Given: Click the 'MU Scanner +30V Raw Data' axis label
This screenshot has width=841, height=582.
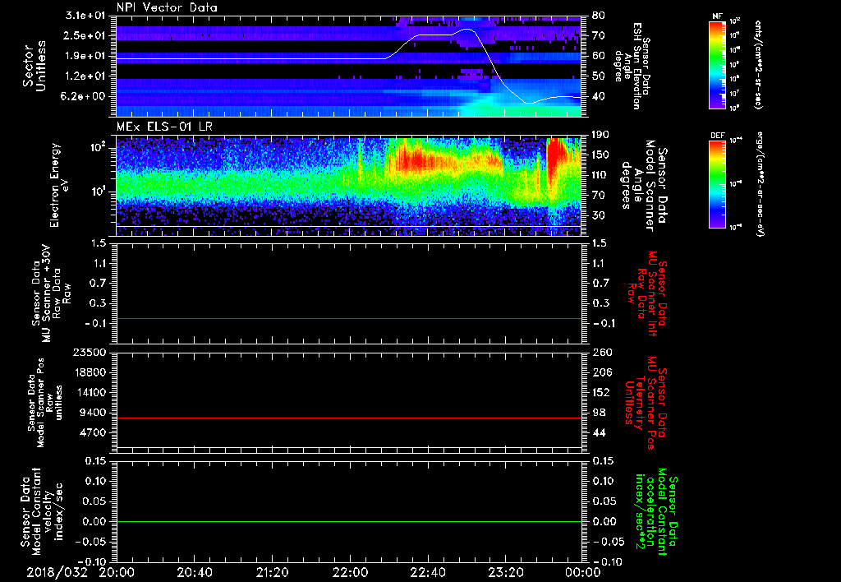Looking at the screenshot, I should click(x=51, y=293).
